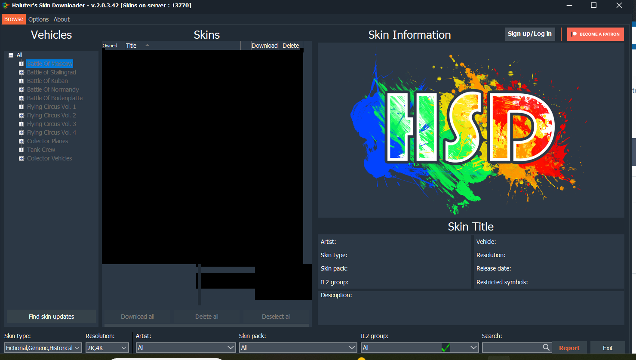Click the Title column sort arrow
Viewport: 636px width, 360px height.
point(147,45)
